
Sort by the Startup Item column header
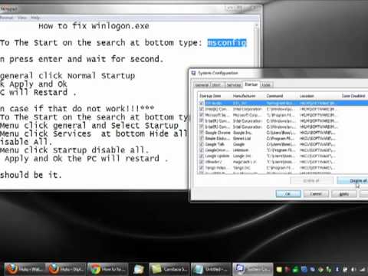click(x=215, y=96)
